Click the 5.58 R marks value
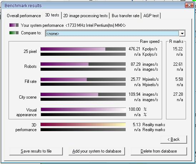 [x=179, y=79]
